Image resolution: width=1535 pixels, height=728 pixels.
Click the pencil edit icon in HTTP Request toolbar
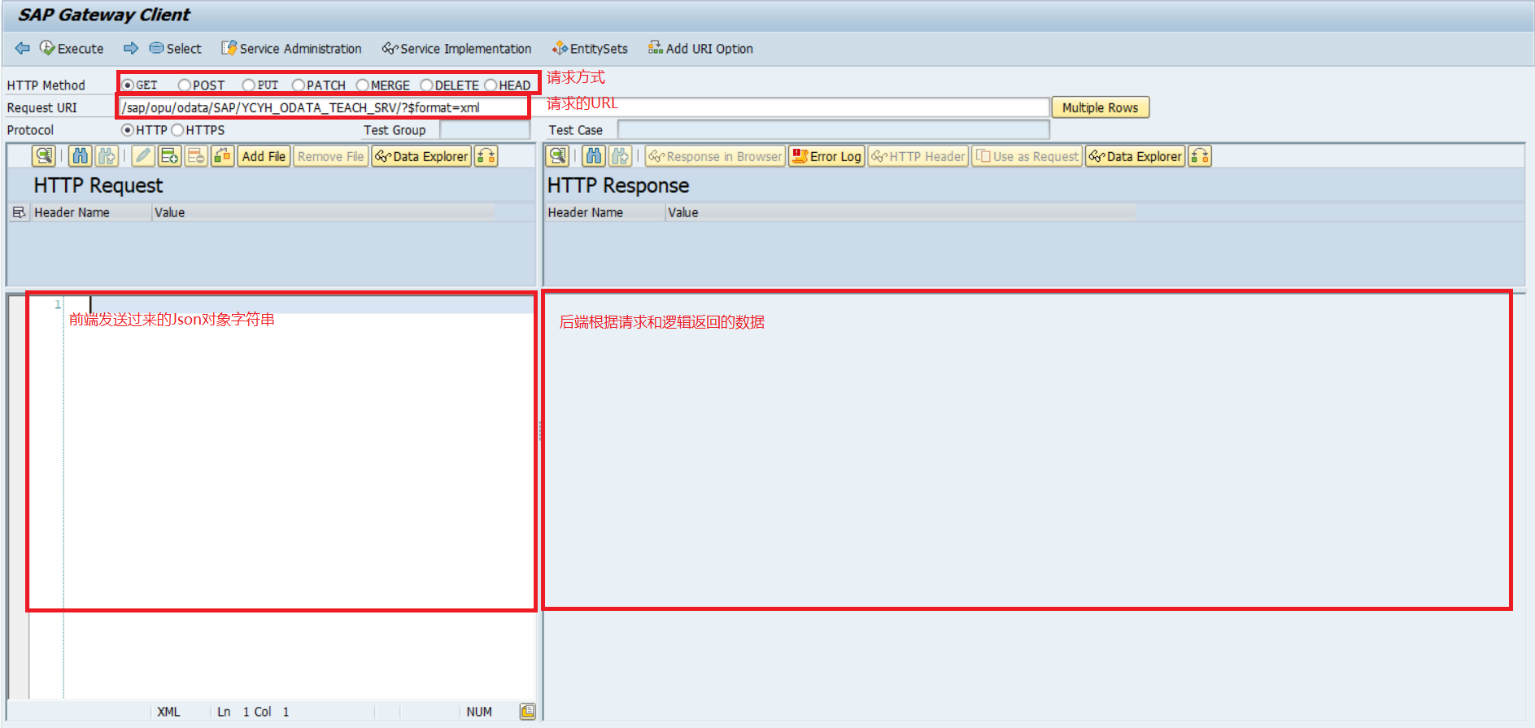coord(143,156)
